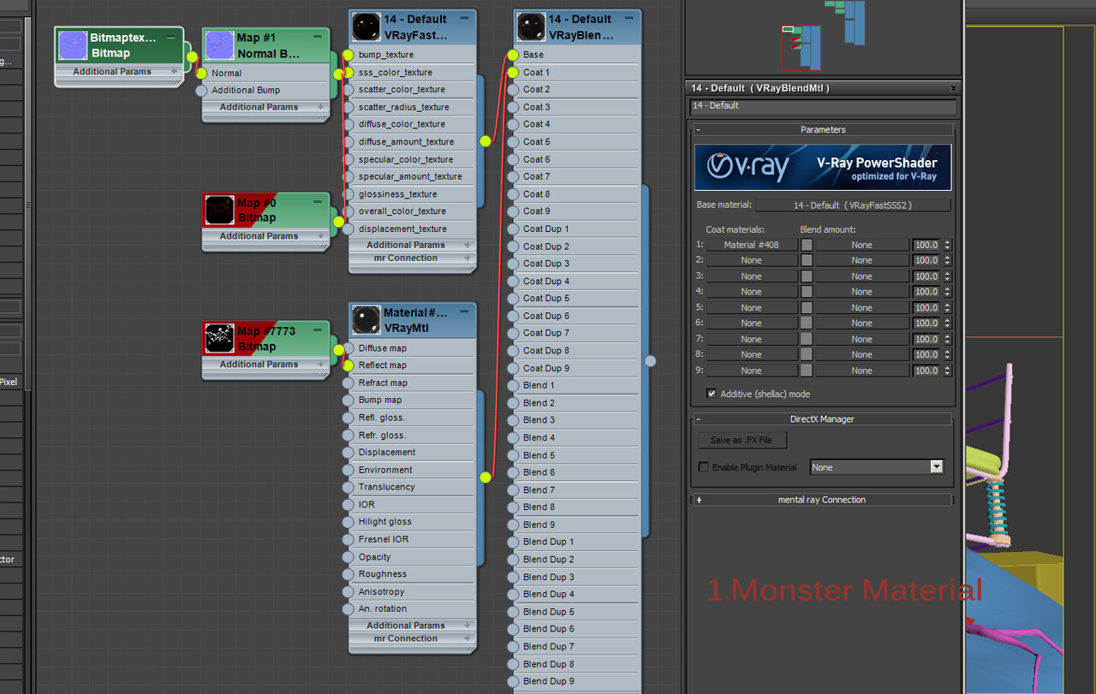
Task: Click the Save as .FX File button
Action: pyautogui.click(x=742, y=441)
